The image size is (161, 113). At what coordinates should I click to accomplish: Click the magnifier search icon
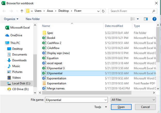click(x=154, y=11)
